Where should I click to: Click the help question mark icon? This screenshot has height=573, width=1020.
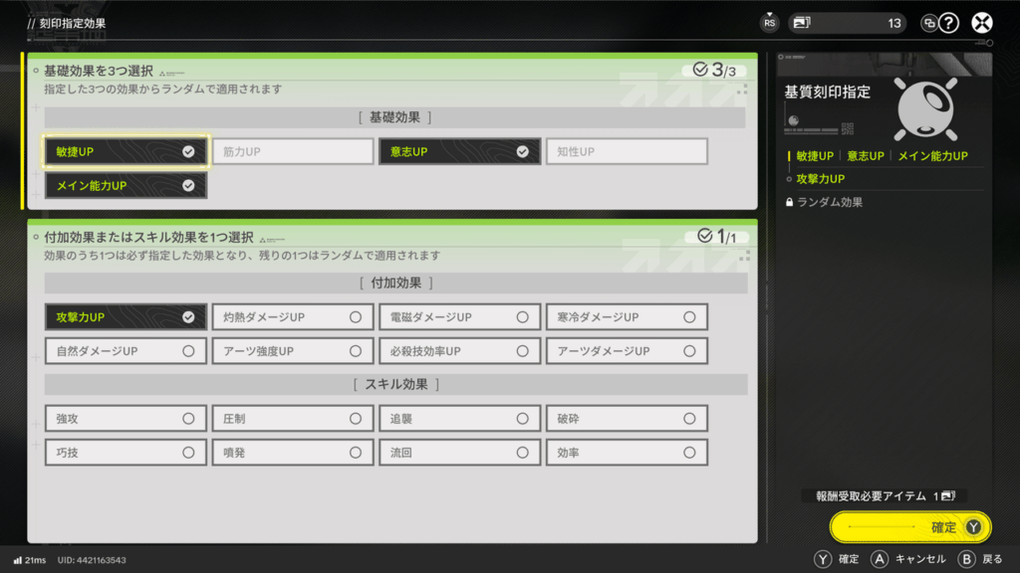[x=949, y=23]
